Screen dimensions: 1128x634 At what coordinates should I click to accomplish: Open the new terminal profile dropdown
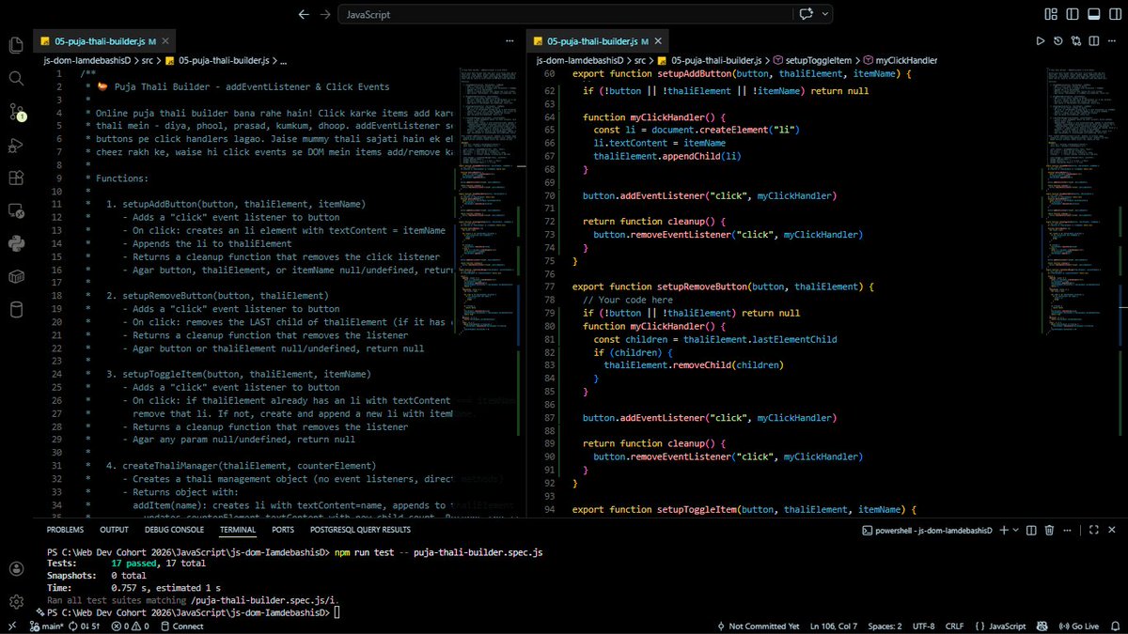(x=1017, y=530)
